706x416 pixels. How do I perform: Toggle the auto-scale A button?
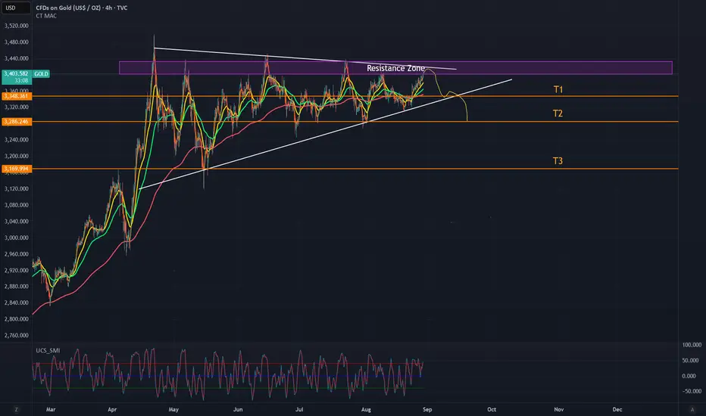click(692, 409)
